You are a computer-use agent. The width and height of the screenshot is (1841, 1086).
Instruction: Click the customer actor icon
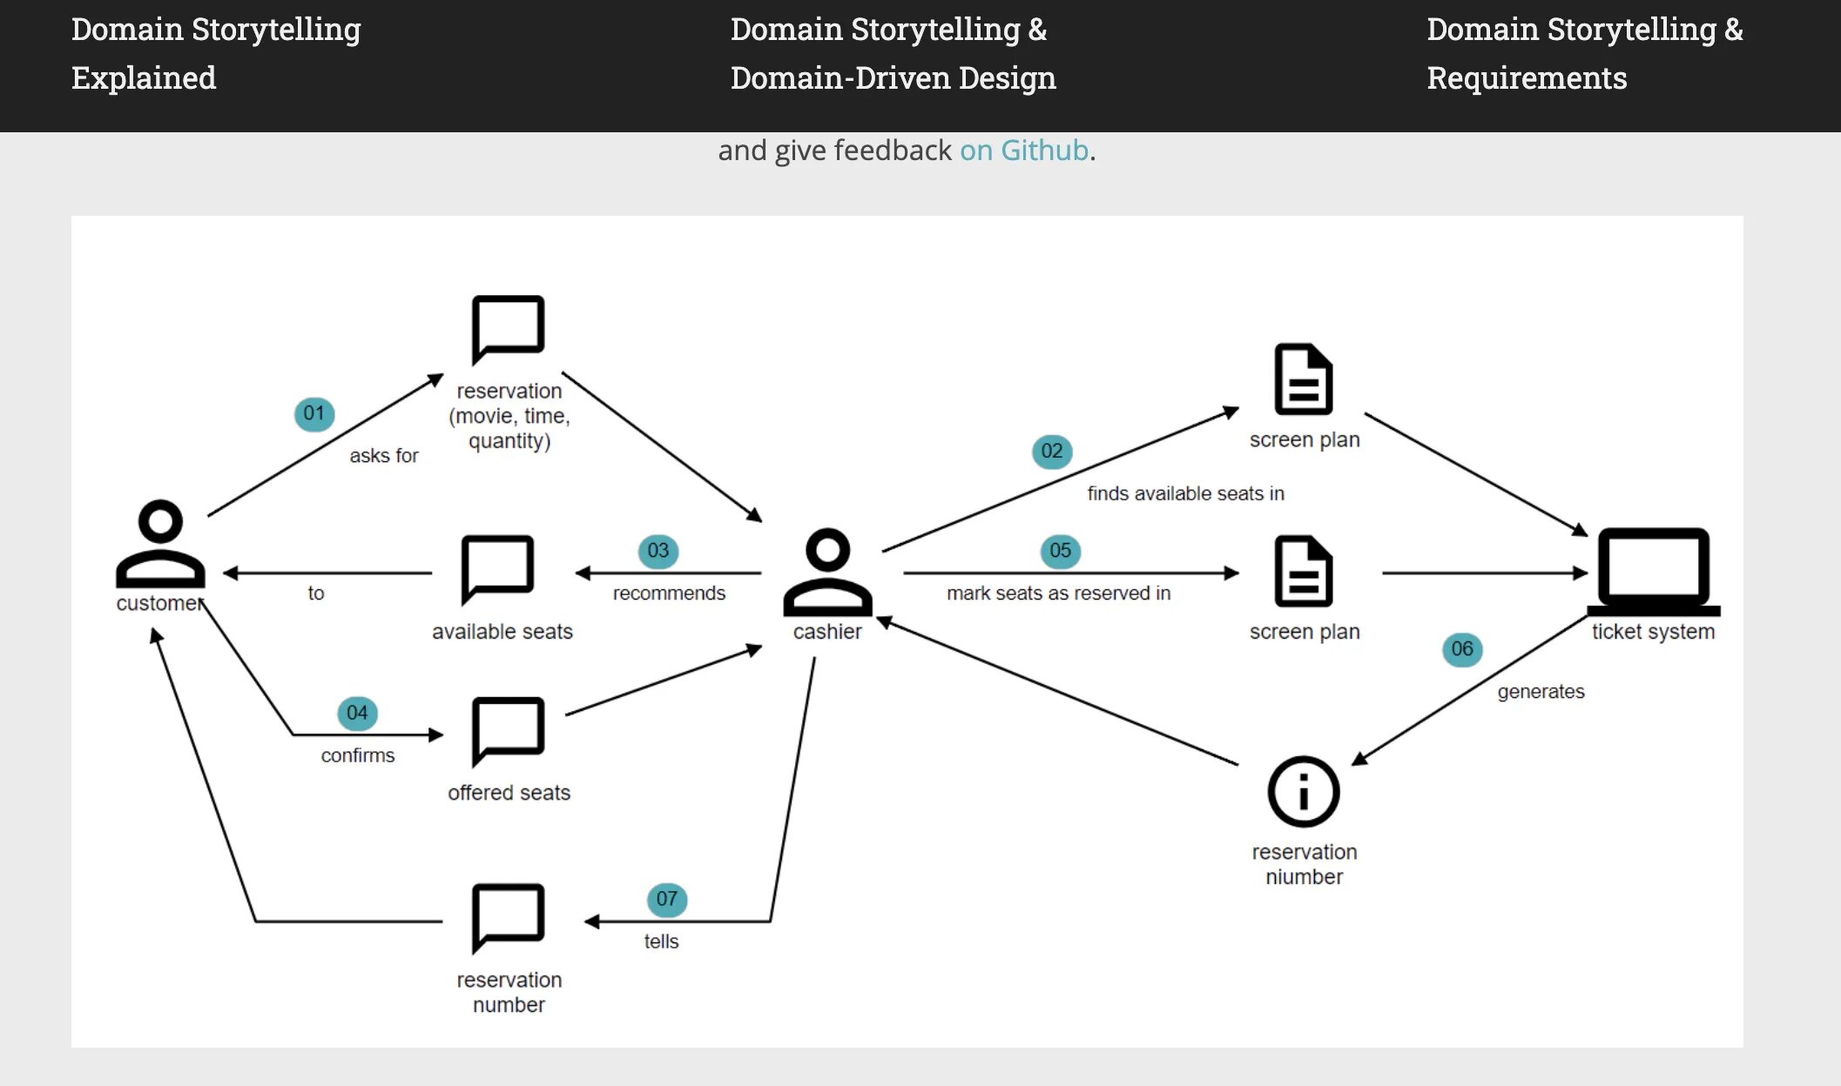(x=160, y=544)
